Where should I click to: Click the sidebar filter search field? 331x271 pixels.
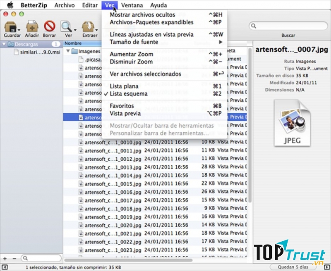pos(41,258)
